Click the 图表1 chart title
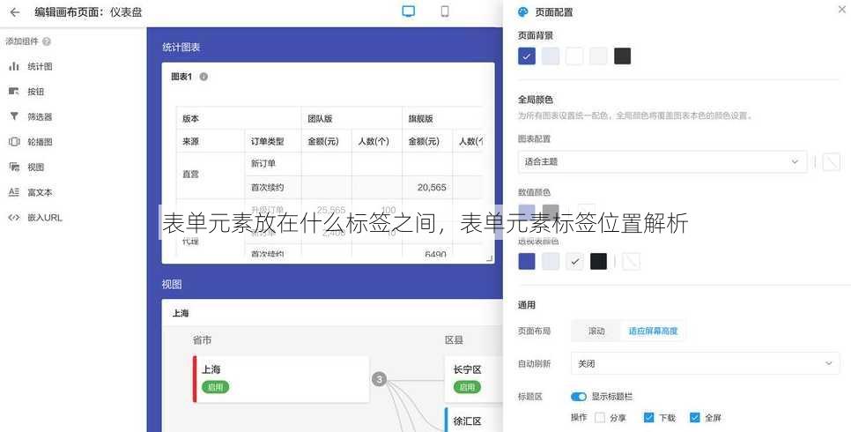This screenshot has height=432, width=851. click(x=181, y=77)
